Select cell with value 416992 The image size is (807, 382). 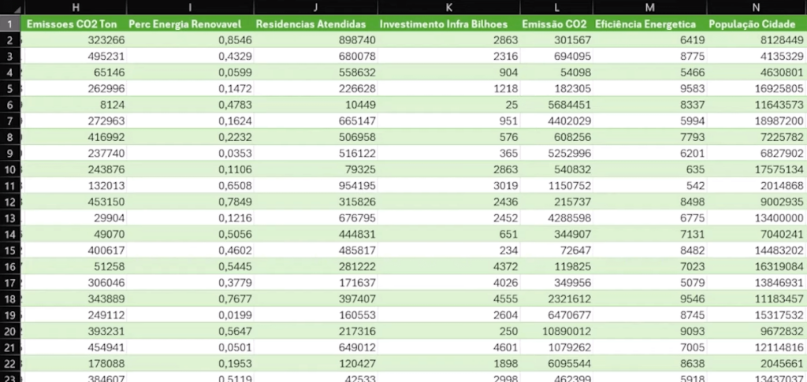point(75,137)
